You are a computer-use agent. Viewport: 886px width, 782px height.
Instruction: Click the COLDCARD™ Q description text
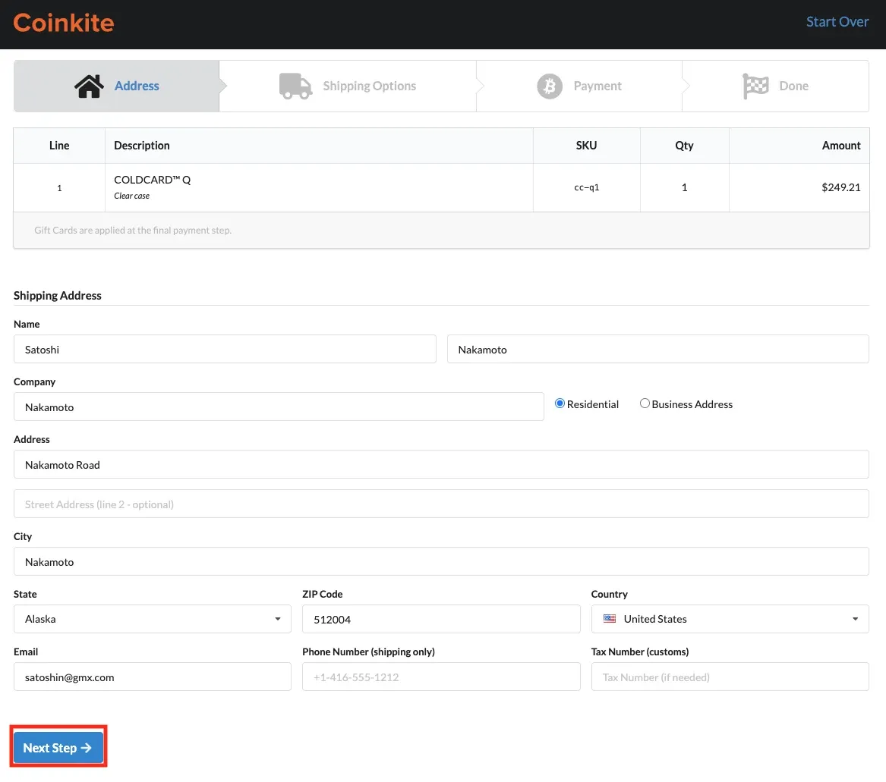pyautogui.click(x=153, y=180)
